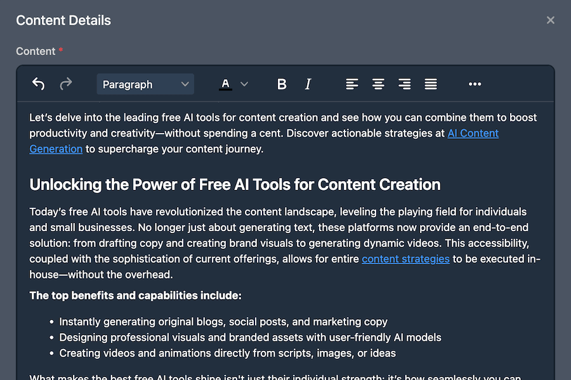The width and height of the screenshot is (571, 380).
Task: Open the 'content strategies' hyperlink
Action: [405, 258]
